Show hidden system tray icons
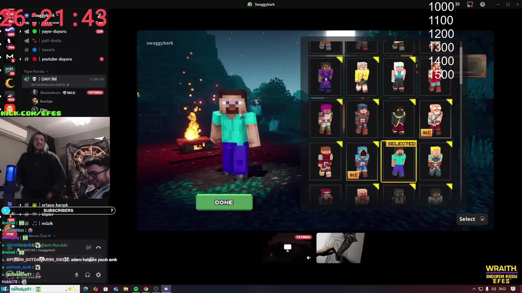 point(474,289)
